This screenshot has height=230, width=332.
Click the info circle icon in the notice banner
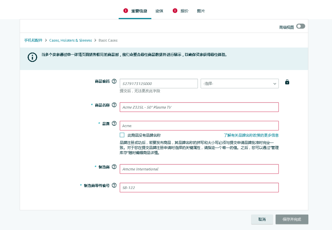click(32, 57)
